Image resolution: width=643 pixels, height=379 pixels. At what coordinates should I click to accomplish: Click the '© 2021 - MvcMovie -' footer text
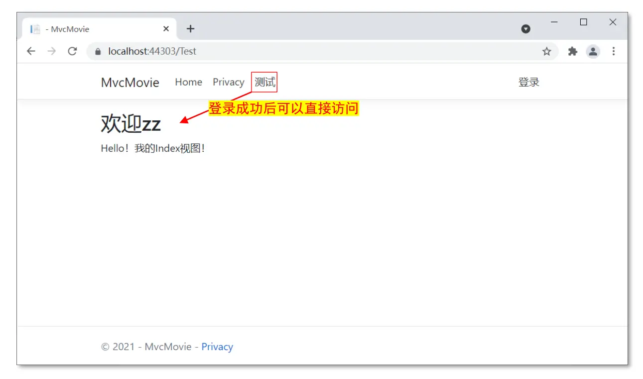[150, 347]
